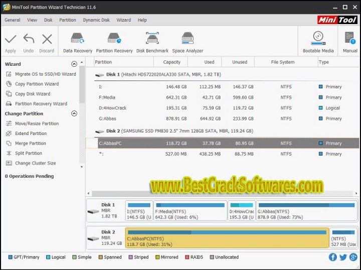Select Disk 1 Hitachi header row

(x=227, y=75)
